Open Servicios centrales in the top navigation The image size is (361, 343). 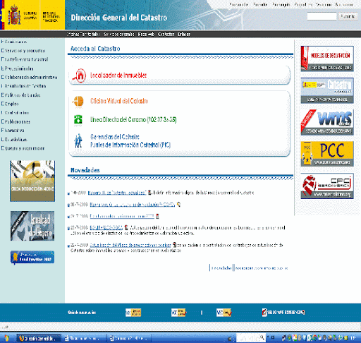[119, 35]
